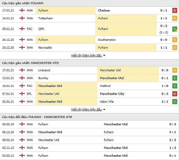Viewport: 179px width, 160px height.
Task: Click the orange H badge for Tottenham vs Fulham
Action: pyautogui.click(x=175, y=18)
